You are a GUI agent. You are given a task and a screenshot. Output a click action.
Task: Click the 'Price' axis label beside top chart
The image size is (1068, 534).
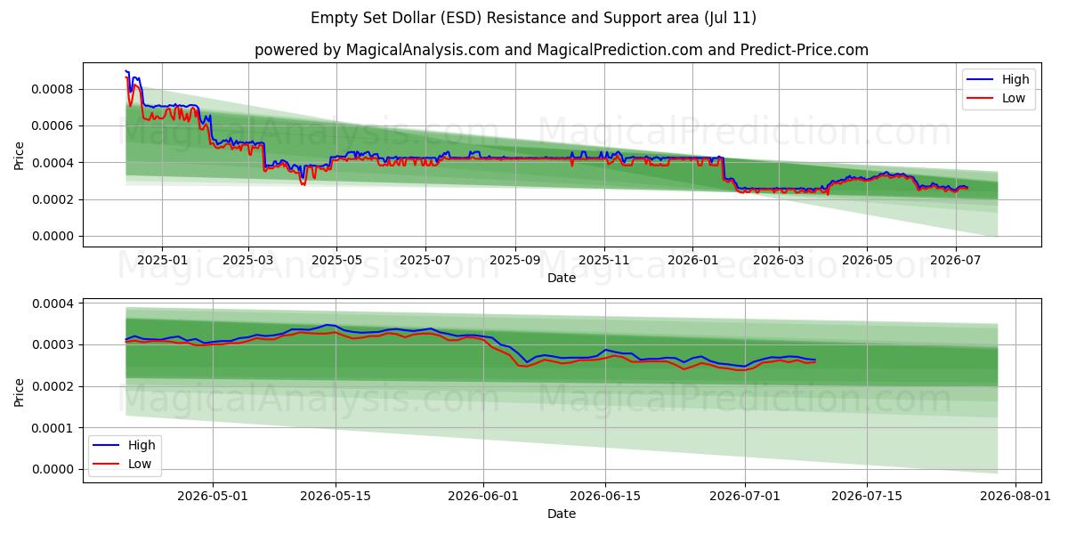pos(19,157)
